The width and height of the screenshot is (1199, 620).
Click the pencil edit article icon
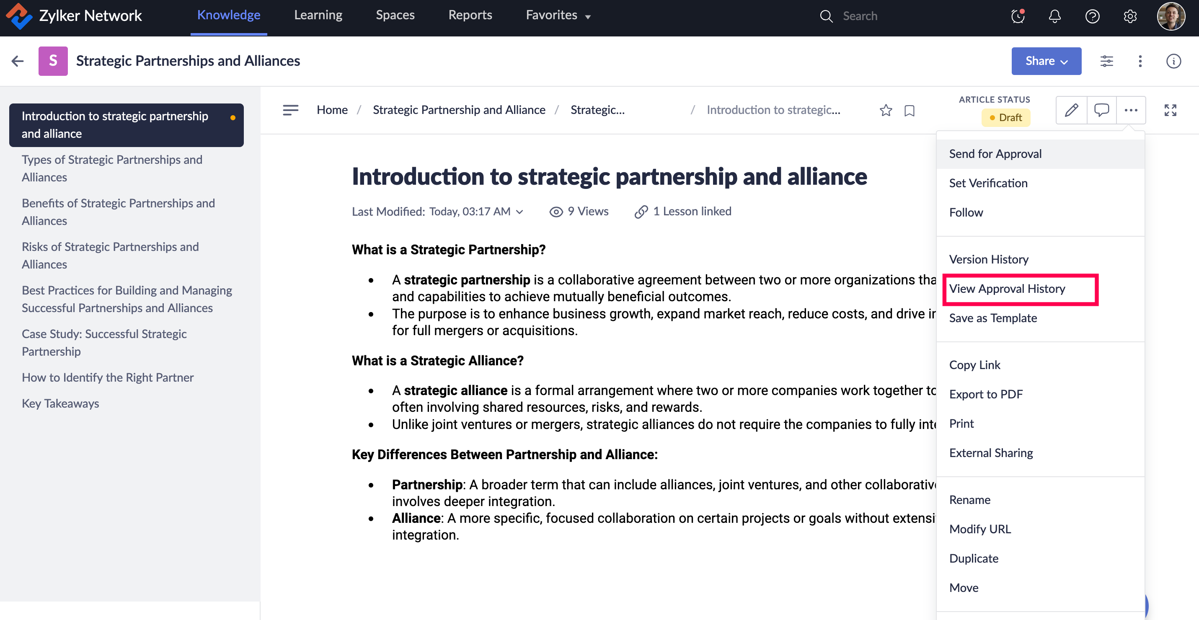tap(1071, 110)
